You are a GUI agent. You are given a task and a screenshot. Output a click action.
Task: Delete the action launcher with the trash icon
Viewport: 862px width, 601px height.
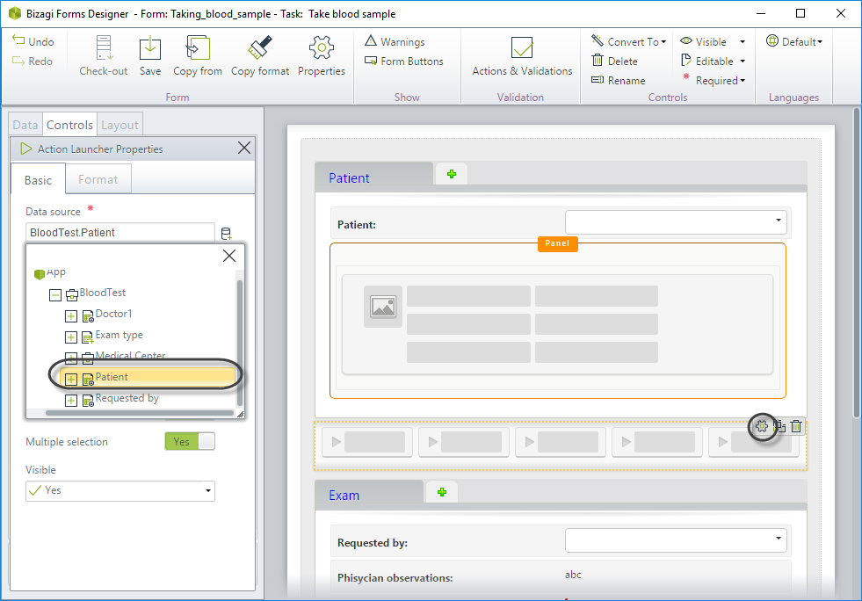pos(796,426)
